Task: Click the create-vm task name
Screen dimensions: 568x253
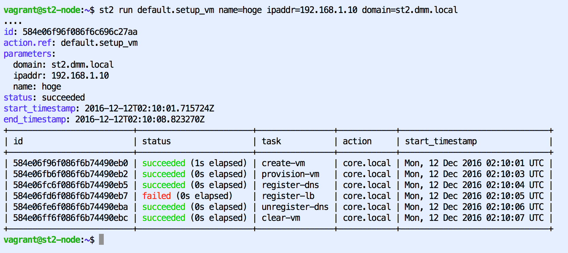Action: point(283,163)
